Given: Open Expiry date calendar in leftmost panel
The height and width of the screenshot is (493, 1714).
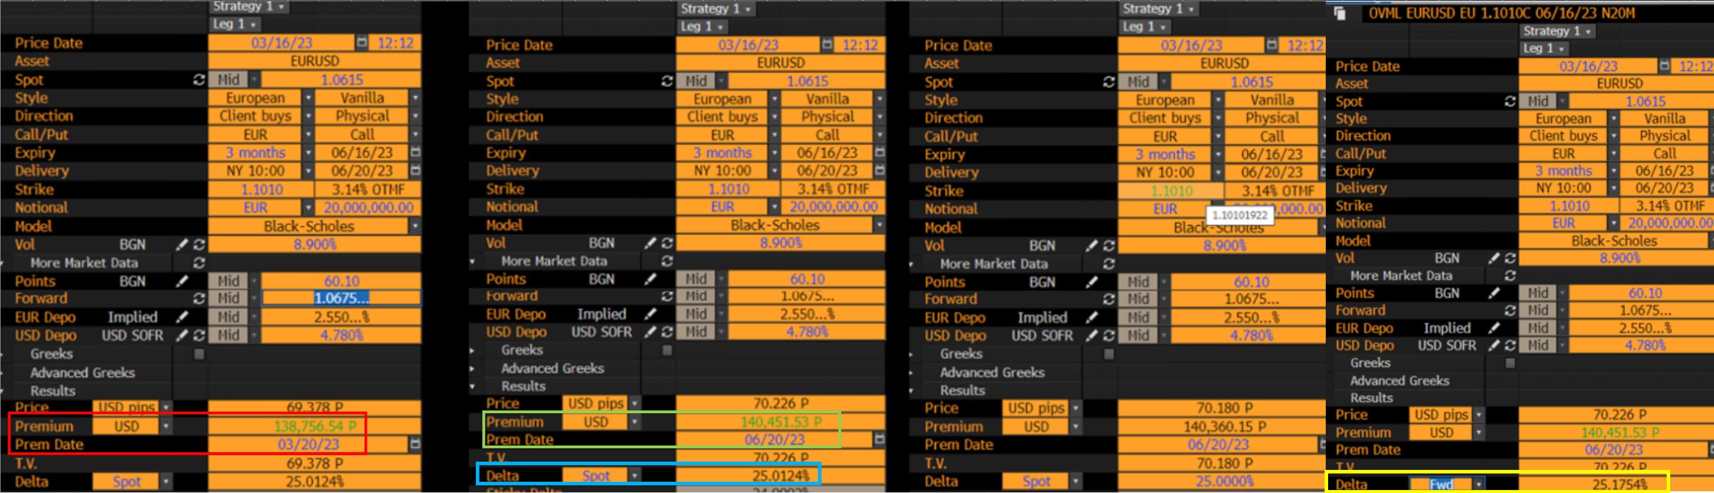Looking at the screenshot, I should click(415, 152).
